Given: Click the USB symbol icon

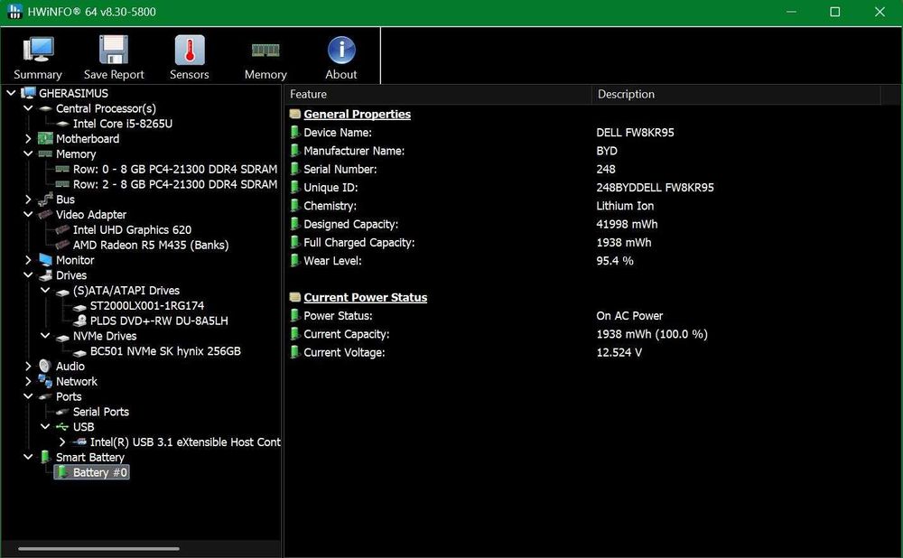Looking at the screenshot, I should click(x=62, y=427).
